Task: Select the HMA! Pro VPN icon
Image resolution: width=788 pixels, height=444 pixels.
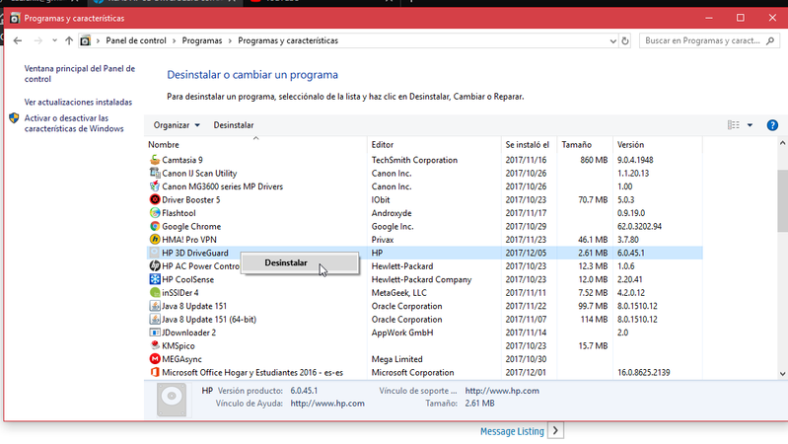Action: (155, 240)
